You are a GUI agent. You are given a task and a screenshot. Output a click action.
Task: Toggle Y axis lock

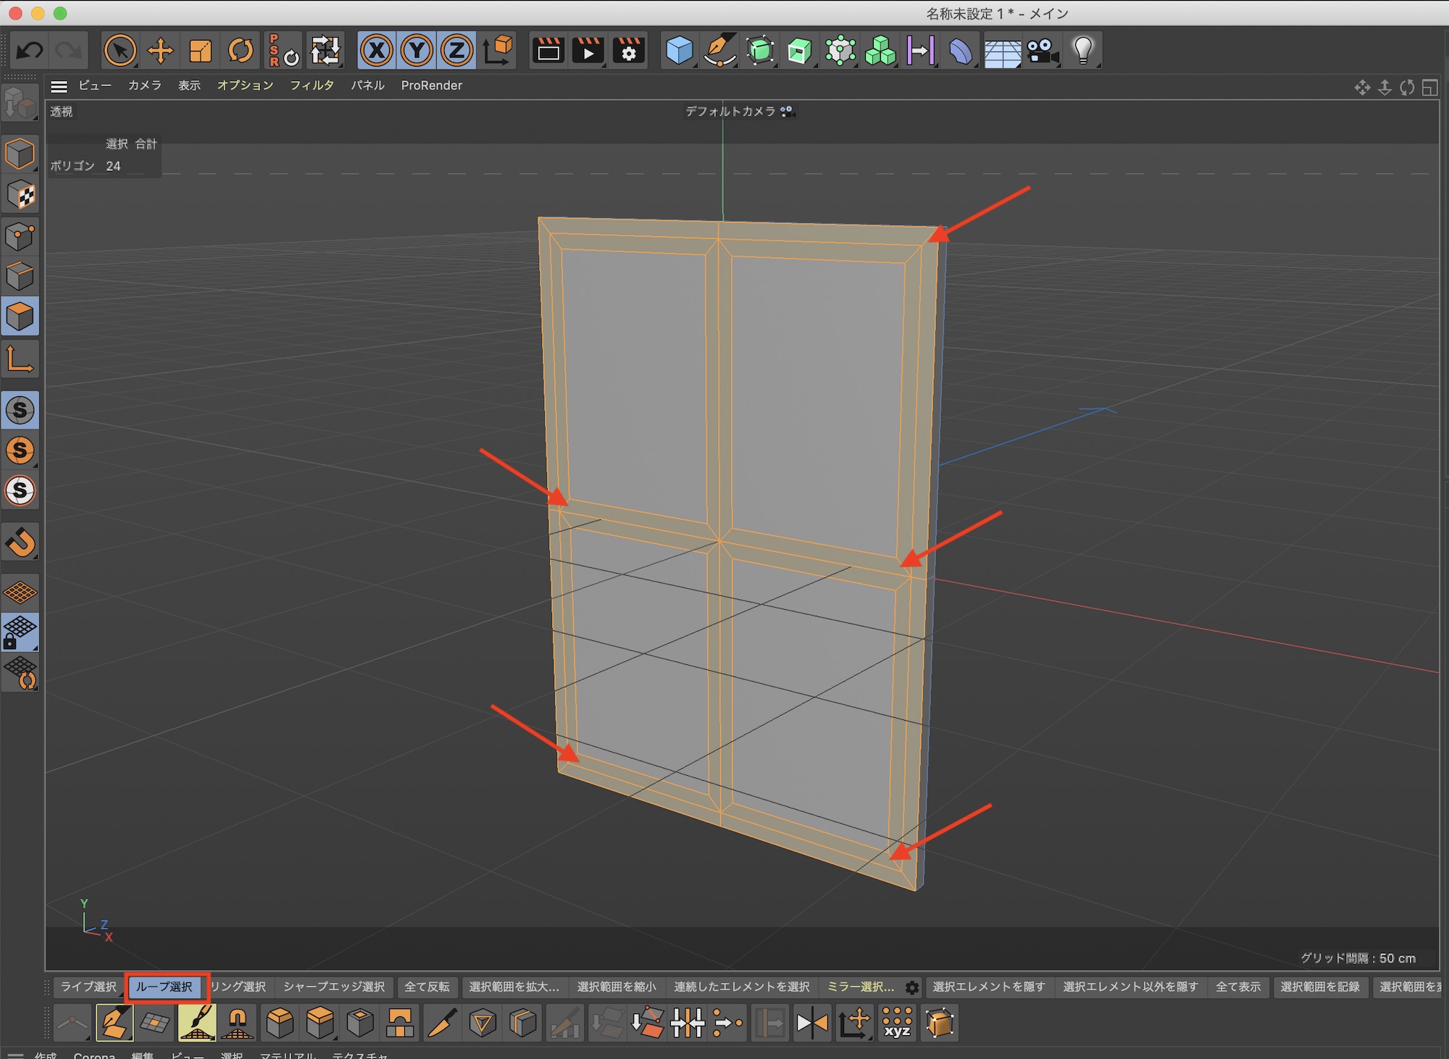(x=417, y=51)
